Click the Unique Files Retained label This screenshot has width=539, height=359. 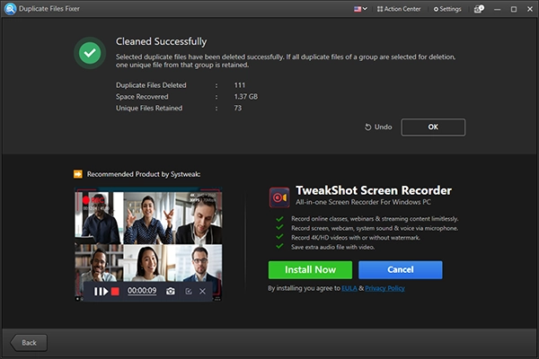[149, 108]
